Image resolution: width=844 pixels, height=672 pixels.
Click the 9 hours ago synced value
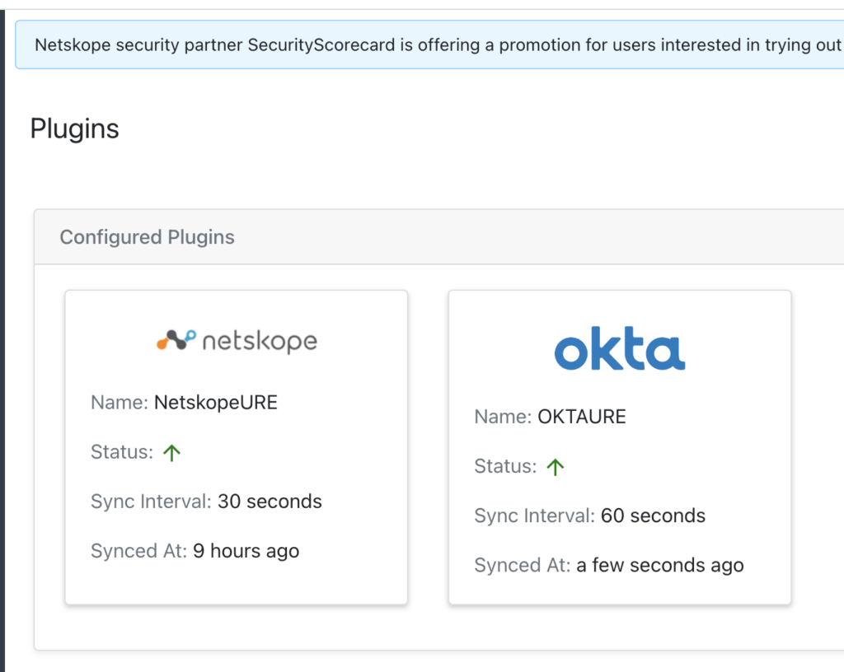point(246,551)
